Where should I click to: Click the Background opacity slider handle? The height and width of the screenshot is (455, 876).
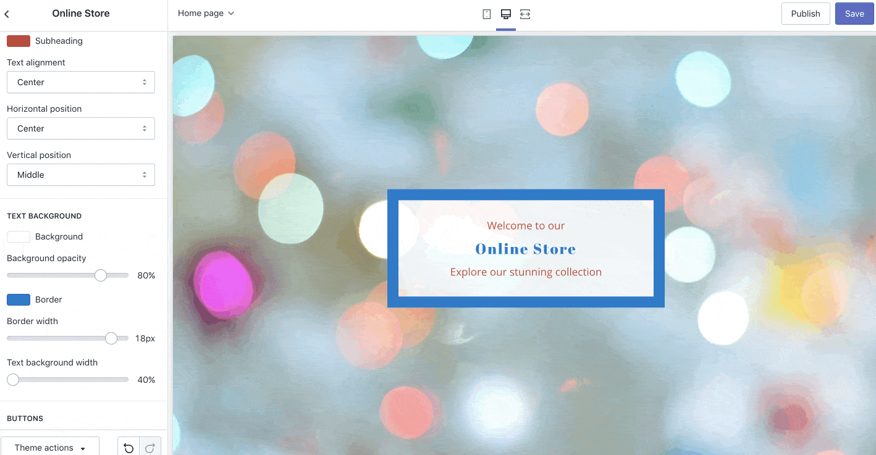click(101, 275)
